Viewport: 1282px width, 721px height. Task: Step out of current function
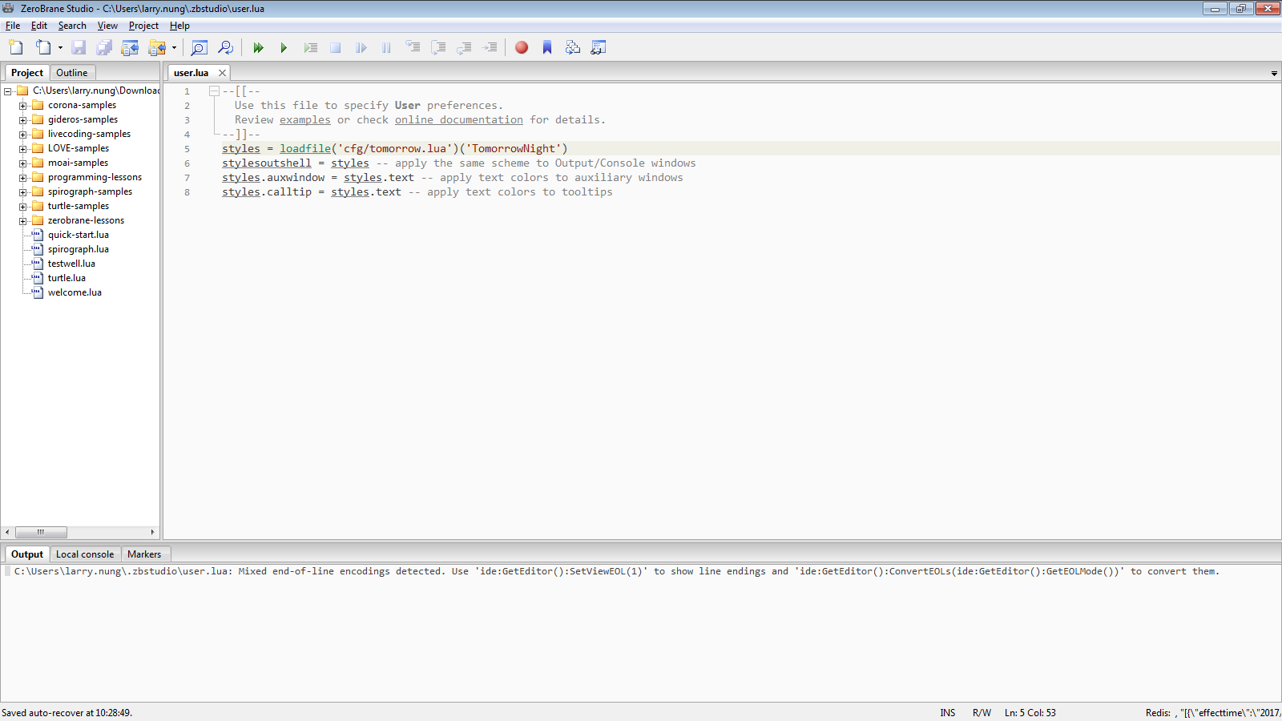coord(464,47)
